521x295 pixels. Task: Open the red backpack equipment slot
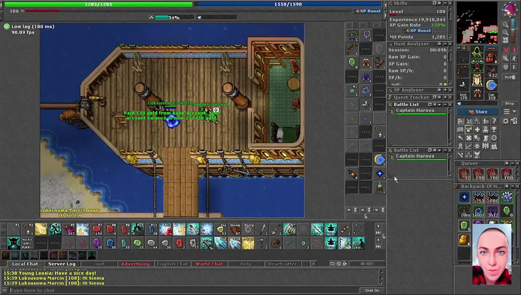(x=492, y=57)
